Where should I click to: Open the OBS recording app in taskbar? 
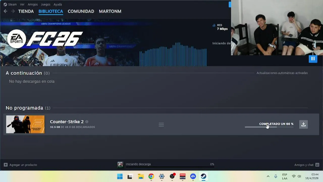(172, 176)
